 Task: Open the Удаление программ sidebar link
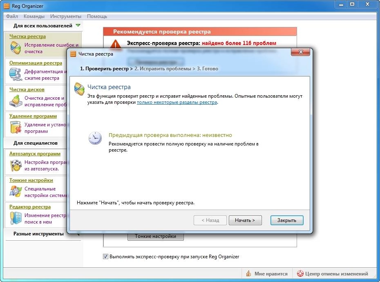click(33, 116)
